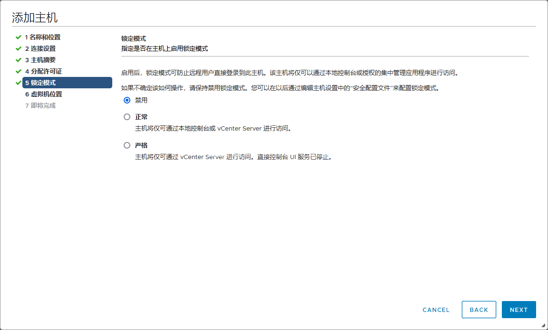Jump to step 2 连接设置
The width and height of the screenshot is (548, 330).
click(x=40, y=48)
